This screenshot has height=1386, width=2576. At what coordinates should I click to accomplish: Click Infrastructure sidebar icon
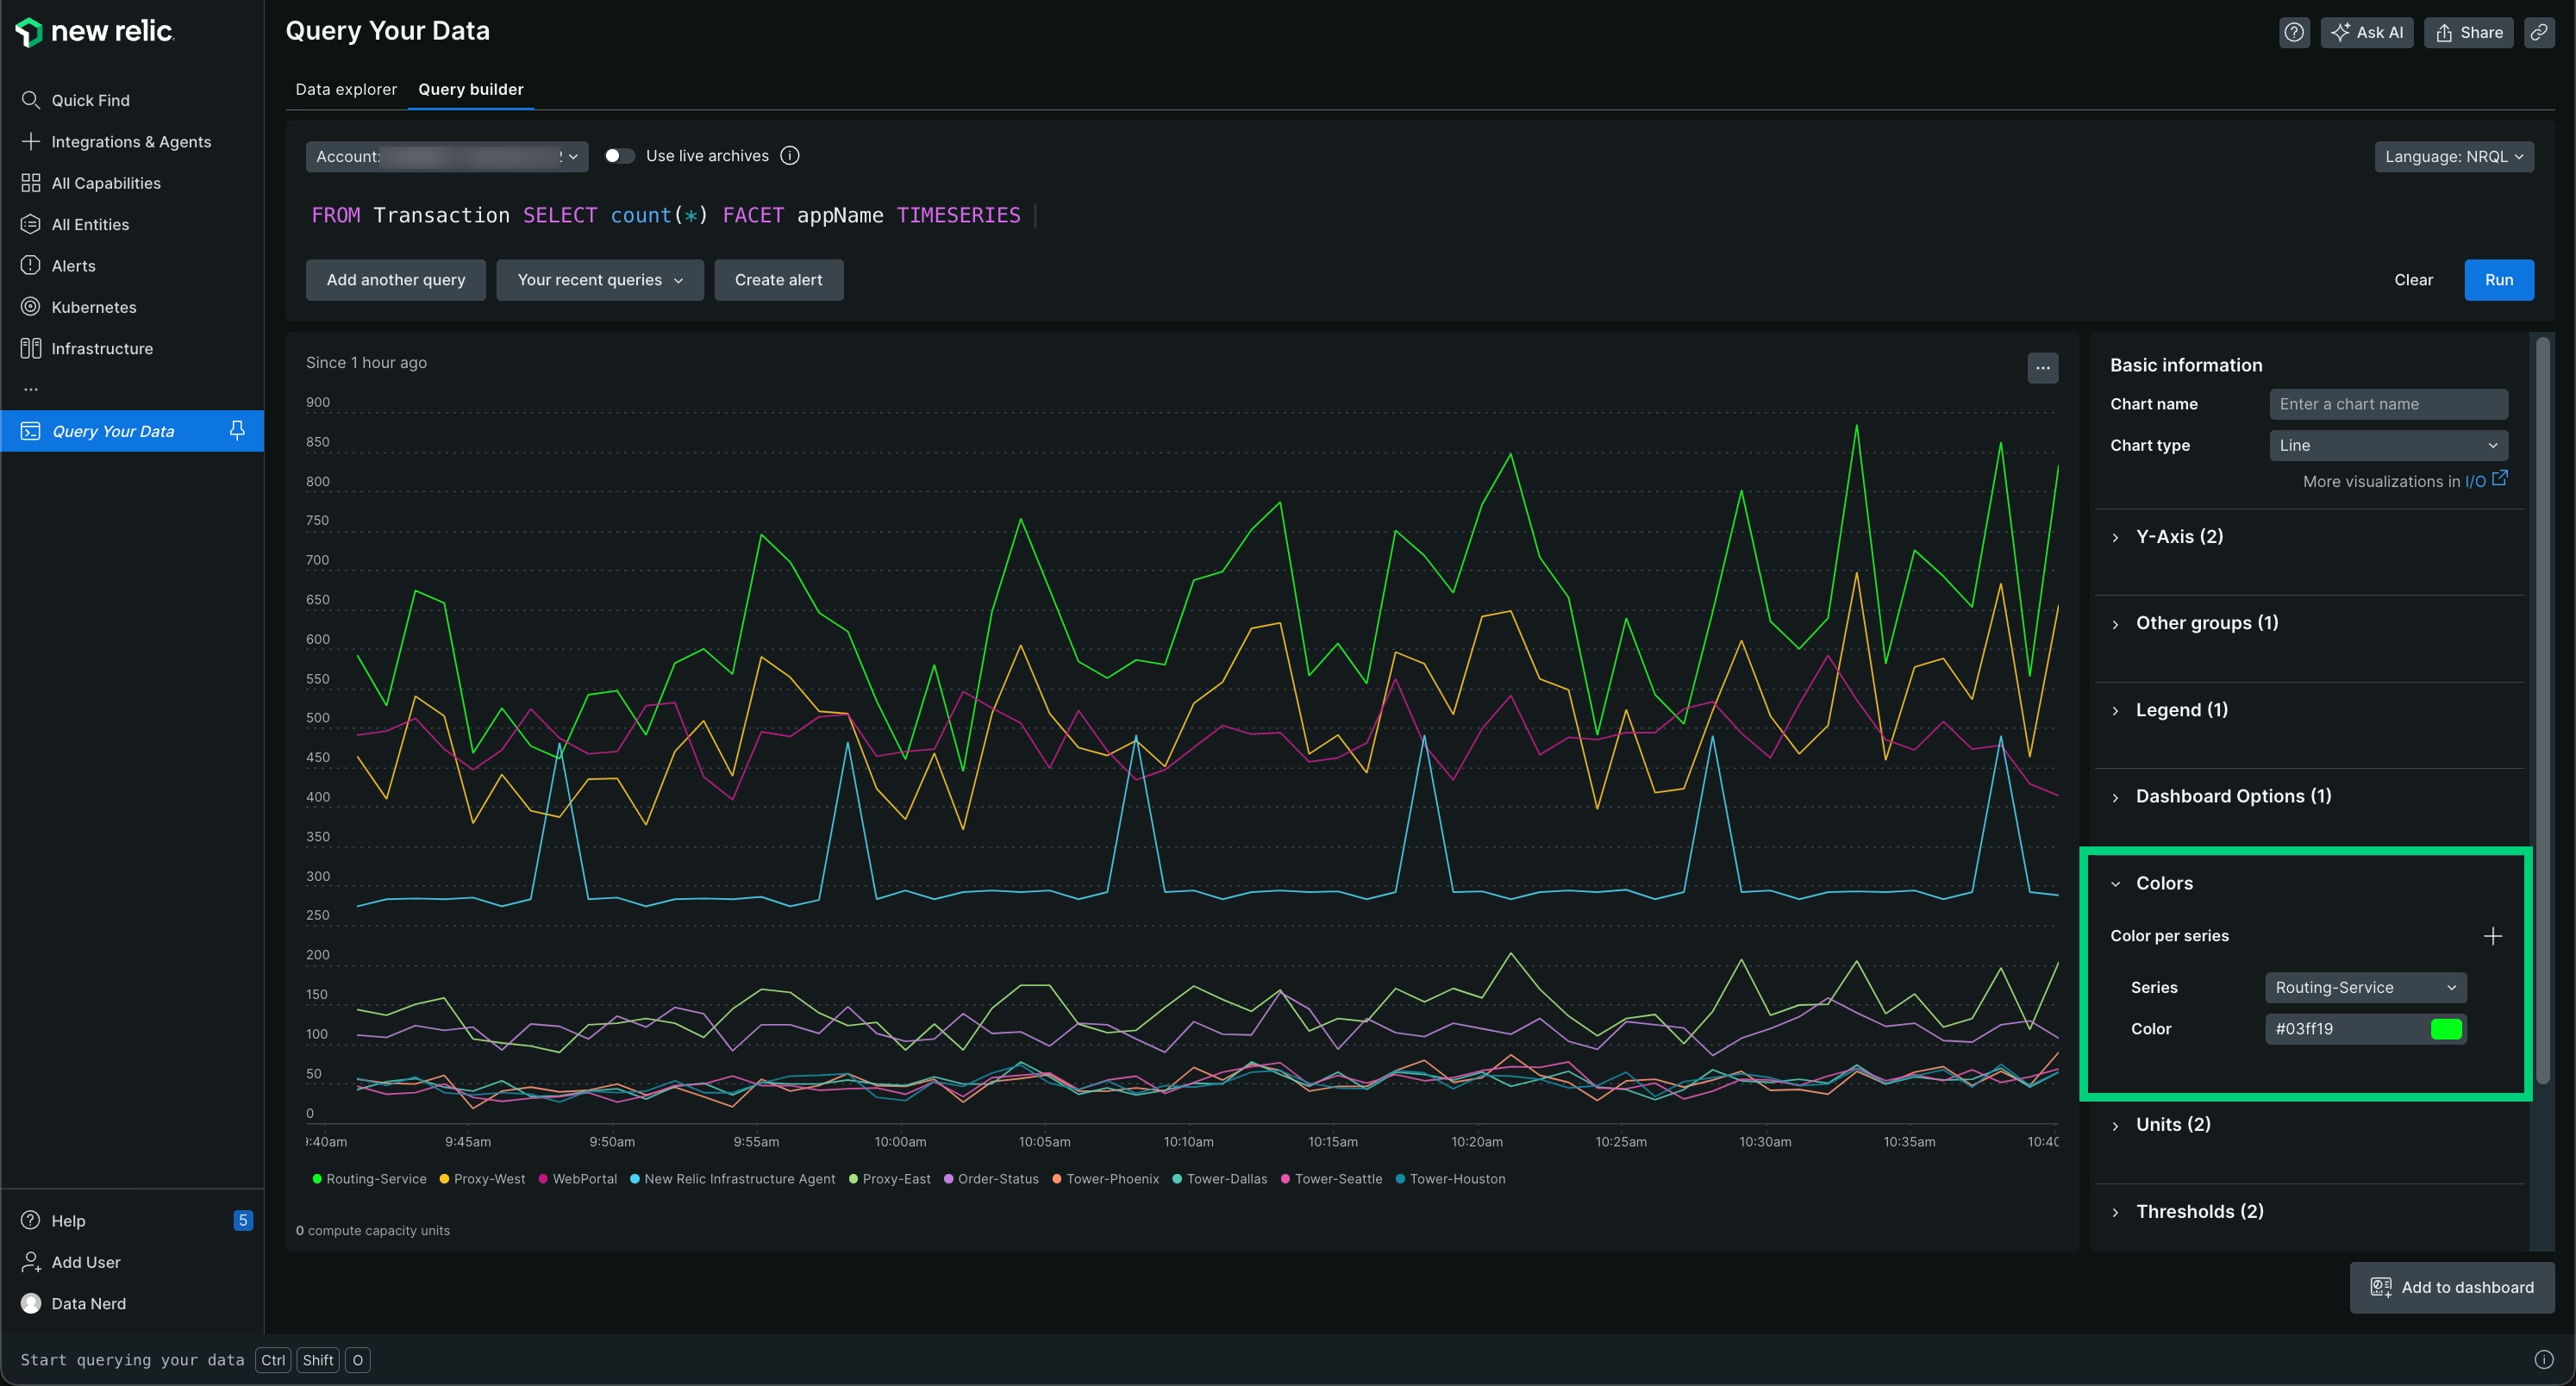pos(29,350)
